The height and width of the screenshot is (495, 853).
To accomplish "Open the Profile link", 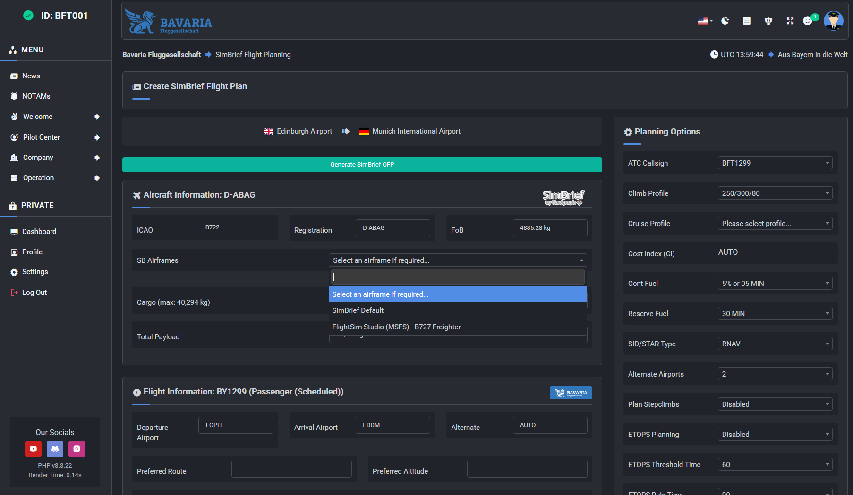I will coord(32,252).
